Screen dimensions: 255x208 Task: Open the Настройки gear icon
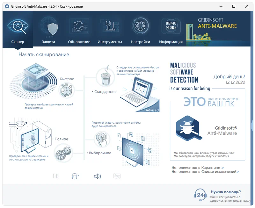(x=140, y=26)
